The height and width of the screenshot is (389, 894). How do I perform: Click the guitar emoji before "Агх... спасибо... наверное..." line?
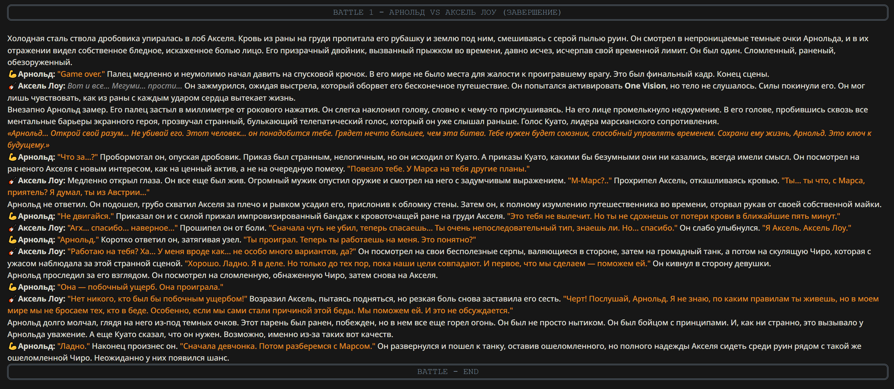[12, 228]
